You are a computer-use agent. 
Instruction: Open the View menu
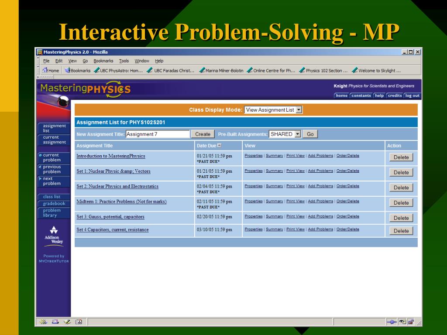[72, 61]
